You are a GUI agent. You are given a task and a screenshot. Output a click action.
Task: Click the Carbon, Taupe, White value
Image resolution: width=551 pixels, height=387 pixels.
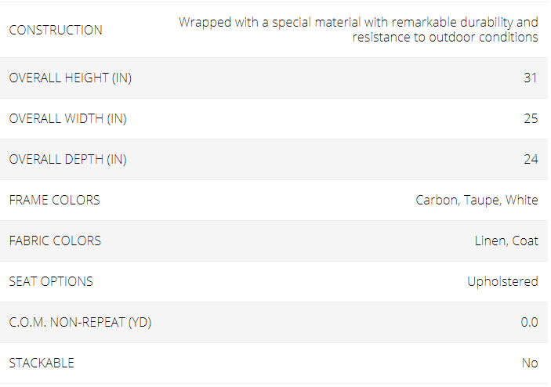(477, 201)
